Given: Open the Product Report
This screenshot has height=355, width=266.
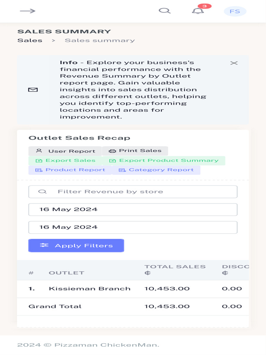Looking at the screenshot, I should tap(70, 170).
